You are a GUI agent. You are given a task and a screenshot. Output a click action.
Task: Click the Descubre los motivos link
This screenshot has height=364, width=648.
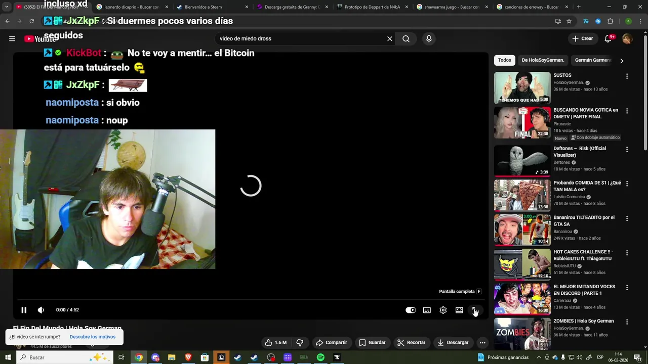point(93,337)
